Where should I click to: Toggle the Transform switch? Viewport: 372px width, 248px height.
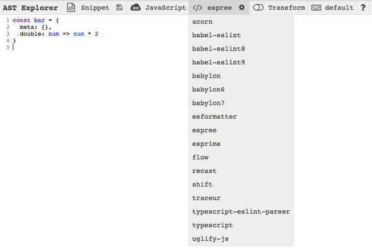258,7
